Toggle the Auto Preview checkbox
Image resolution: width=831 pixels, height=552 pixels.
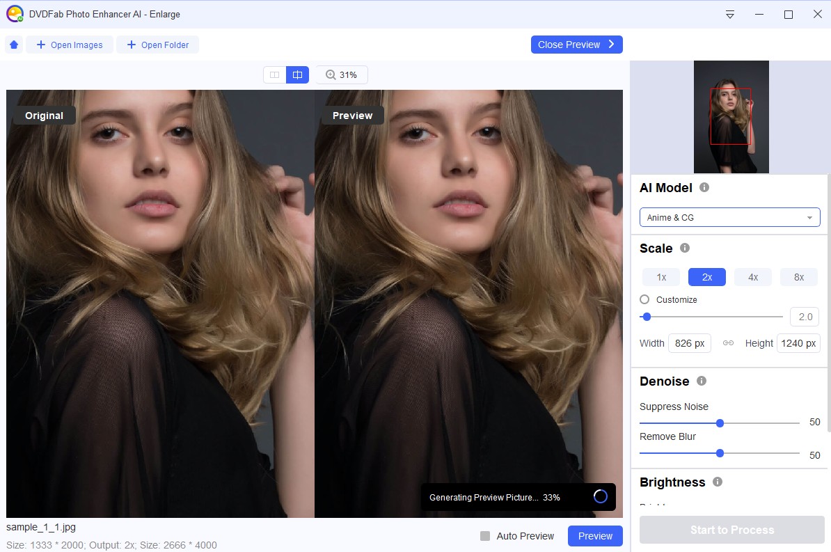coord(485,536)
